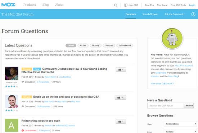Select the Latest filter pill

[71, 45]
